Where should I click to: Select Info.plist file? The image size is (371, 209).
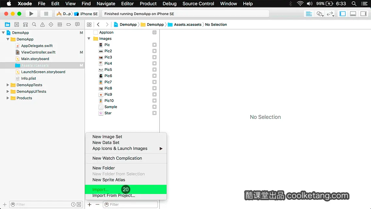28,78
